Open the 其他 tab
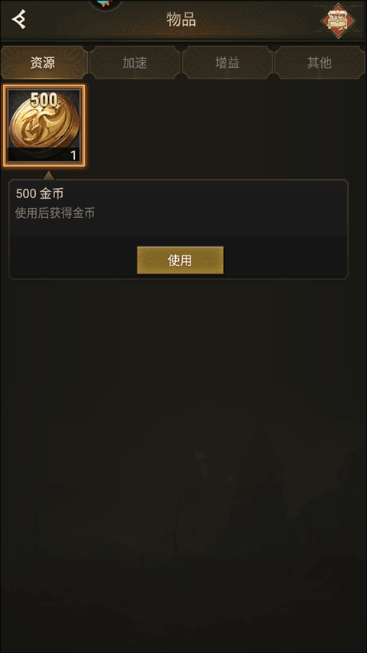This screenshot has width=367, height=653. (320, 63)
